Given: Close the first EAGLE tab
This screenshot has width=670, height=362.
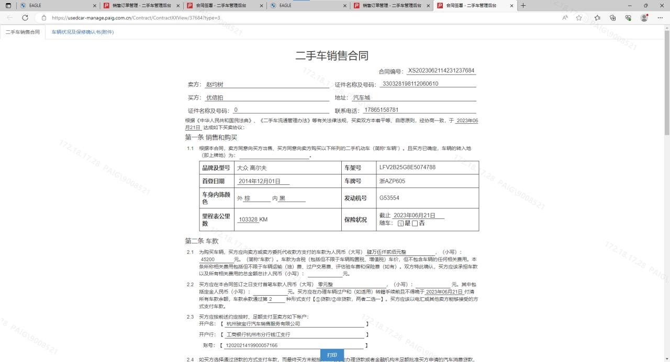Looking at the screenshot, I should [x=95, y=5].
